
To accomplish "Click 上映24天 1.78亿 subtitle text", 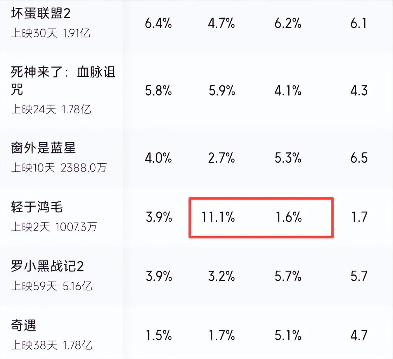I will coord(51,109).
